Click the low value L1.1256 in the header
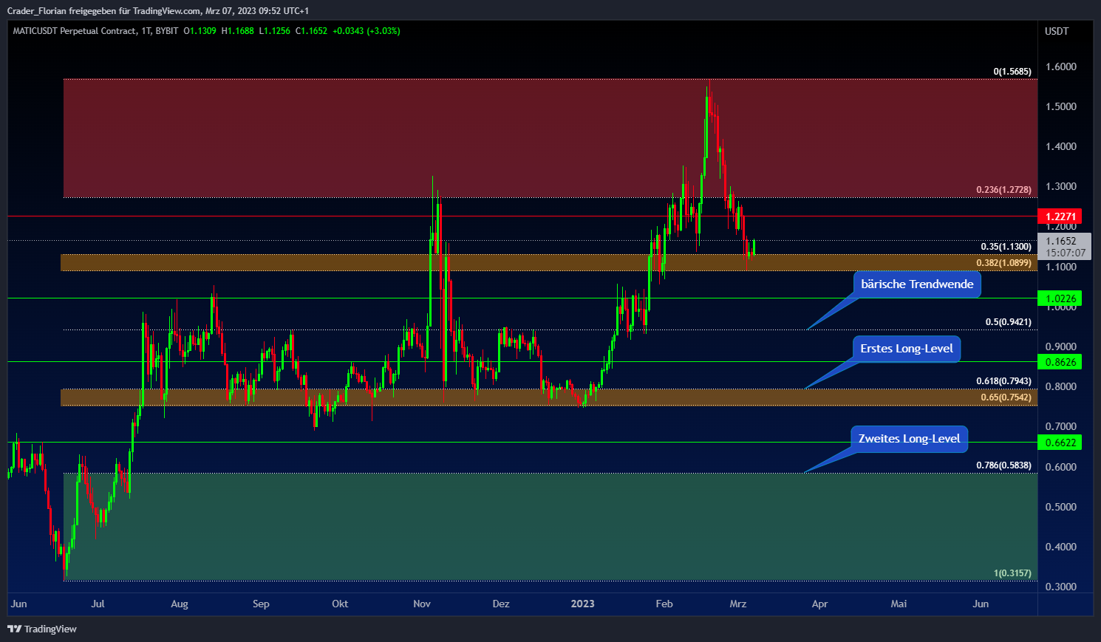The width and height of the screenshot is (1101, 642). coord(275,31)
